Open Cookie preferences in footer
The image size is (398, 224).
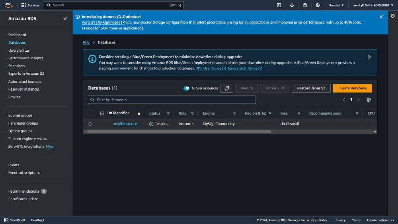coord(380,220)
